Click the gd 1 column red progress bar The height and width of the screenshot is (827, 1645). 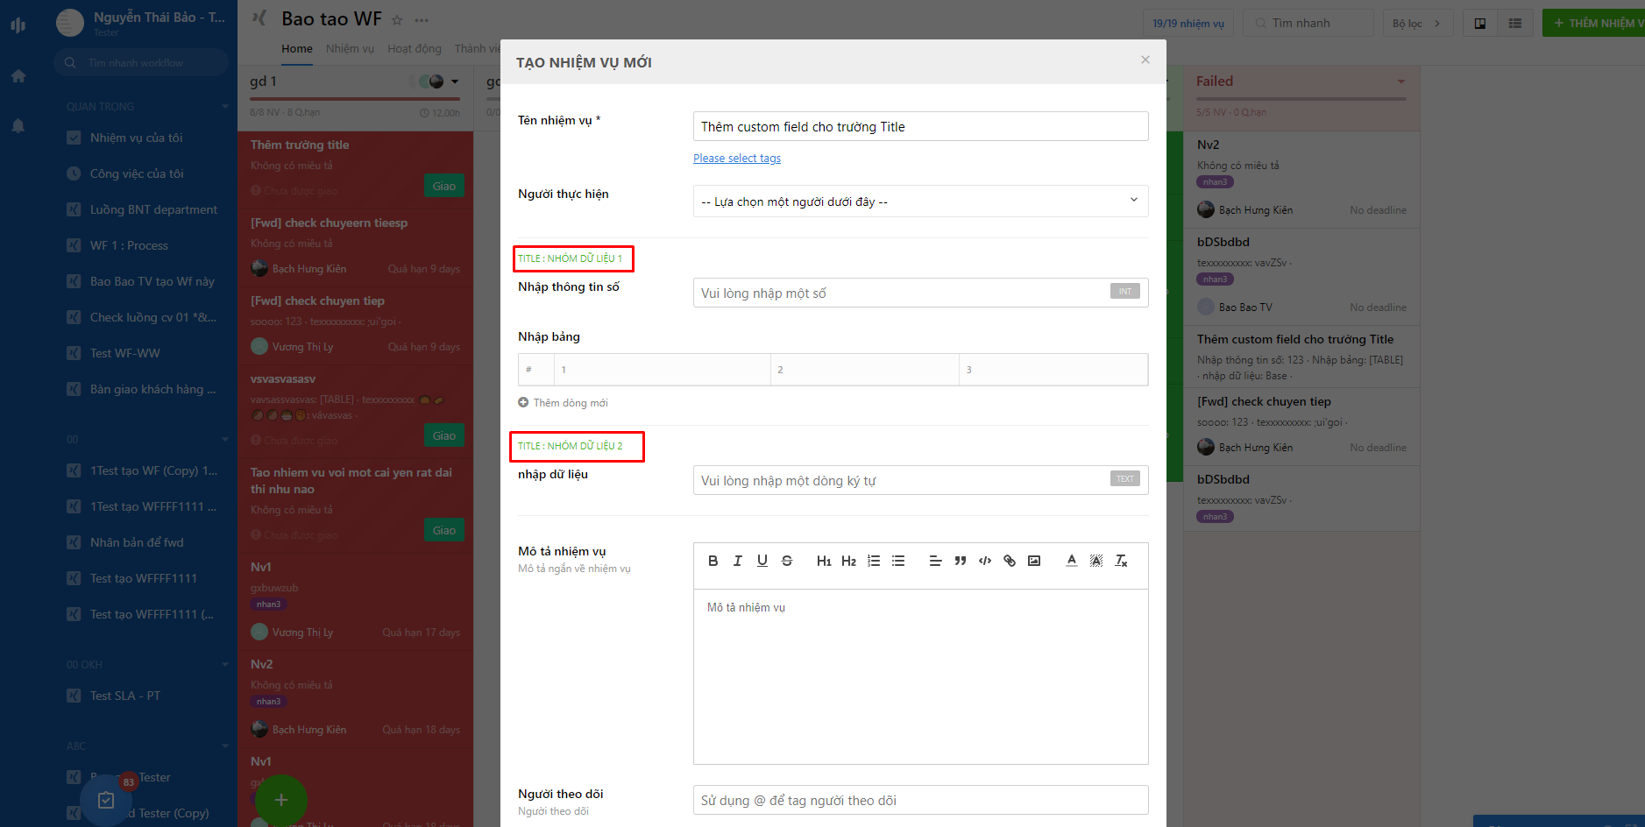point(355,99)
